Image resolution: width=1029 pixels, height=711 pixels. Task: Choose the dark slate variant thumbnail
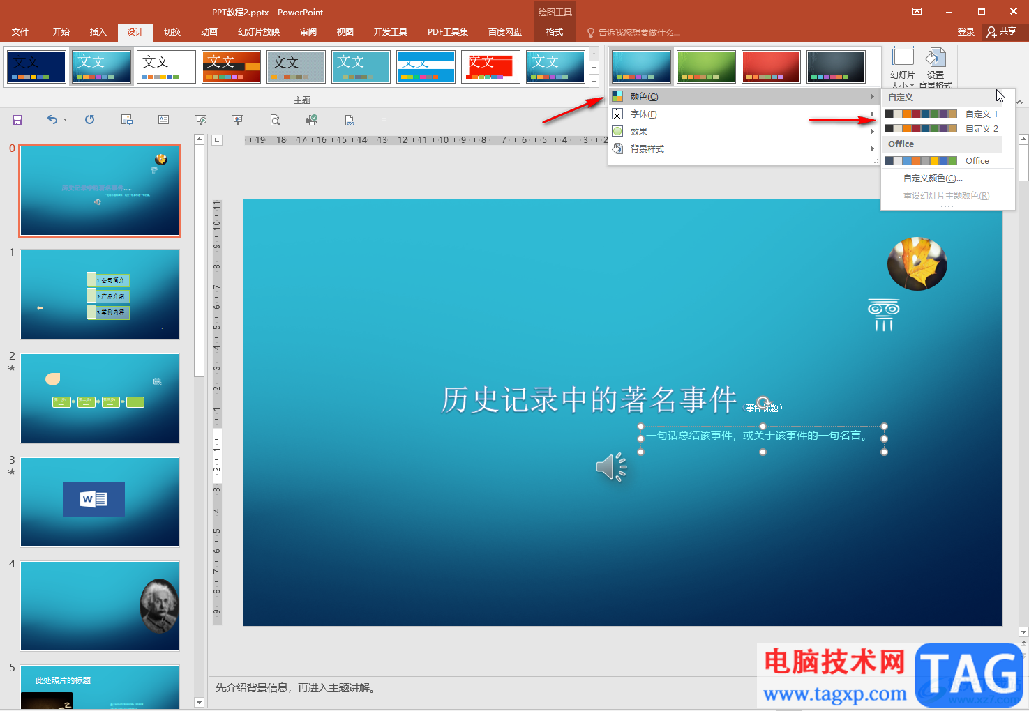(x=836, y=67)
